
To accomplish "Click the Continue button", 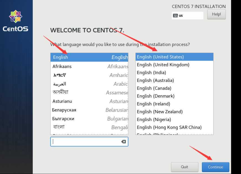I will [x=216, y=167].
